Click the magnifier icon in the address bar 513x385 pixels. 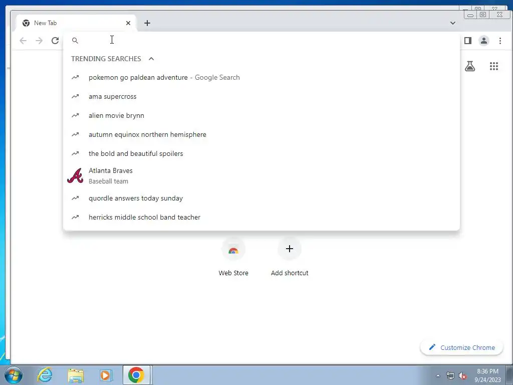[75, 41]
